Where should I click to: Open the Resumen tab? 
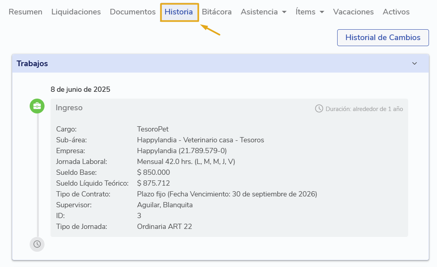coord(25,12)
